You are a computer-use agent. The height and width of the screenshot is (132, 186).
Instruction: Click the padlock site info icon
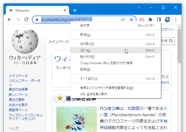tap(37, 20)
